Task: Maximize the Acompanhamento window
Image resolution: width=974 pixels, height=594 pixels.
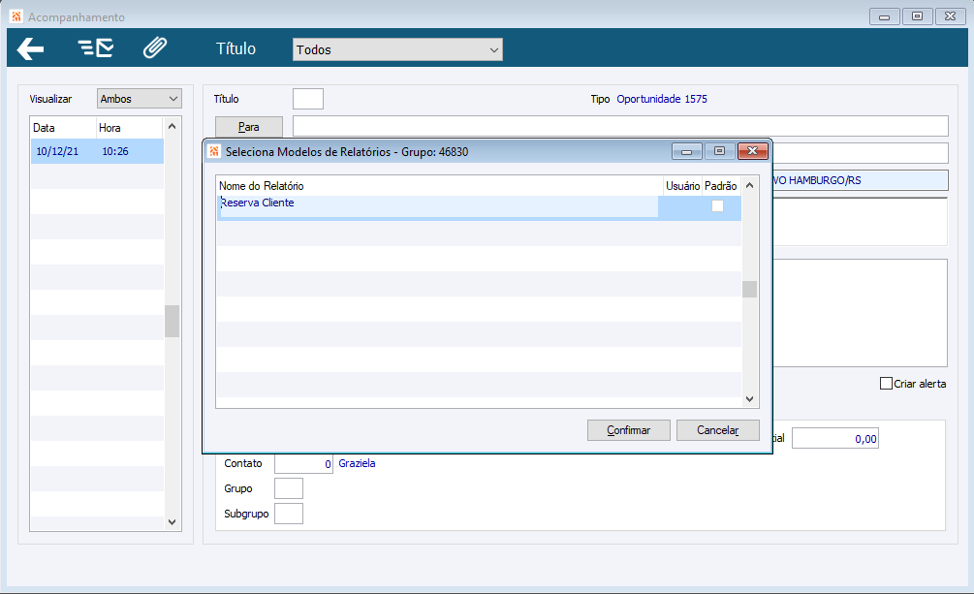Action: [x=918, y=16]
